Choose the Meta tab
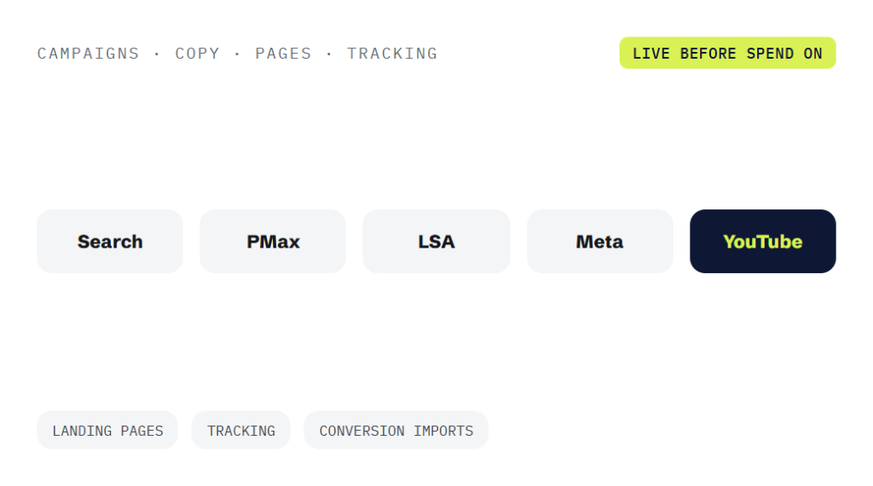 pyautogui.click(x=599, y=242)
